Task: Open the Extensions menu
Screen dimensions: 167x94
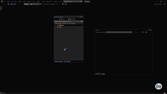Action: (x=49, y=2)
